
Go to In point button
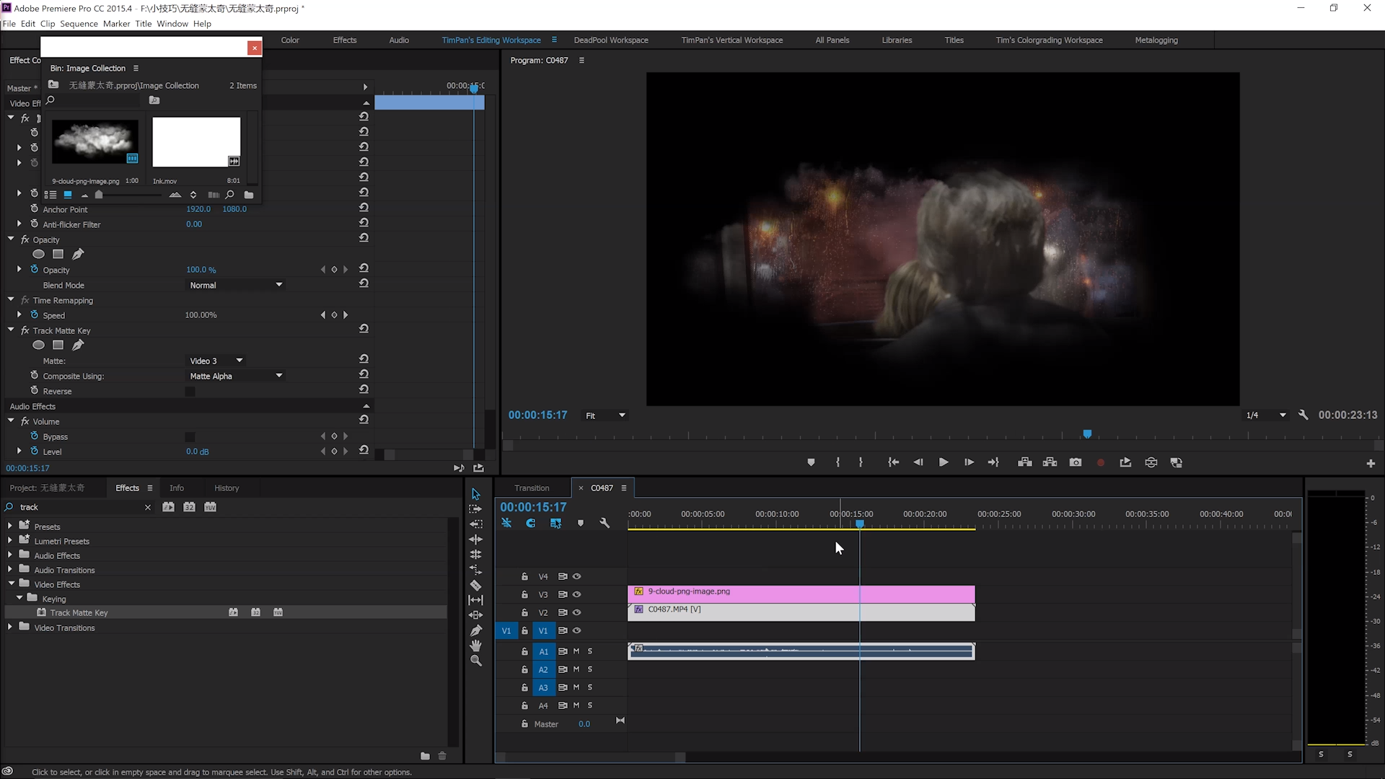pos(893,462)
